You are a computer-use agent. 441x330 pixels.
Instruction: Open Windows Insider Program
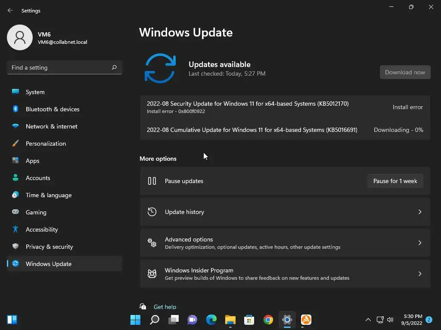(285, 274)
